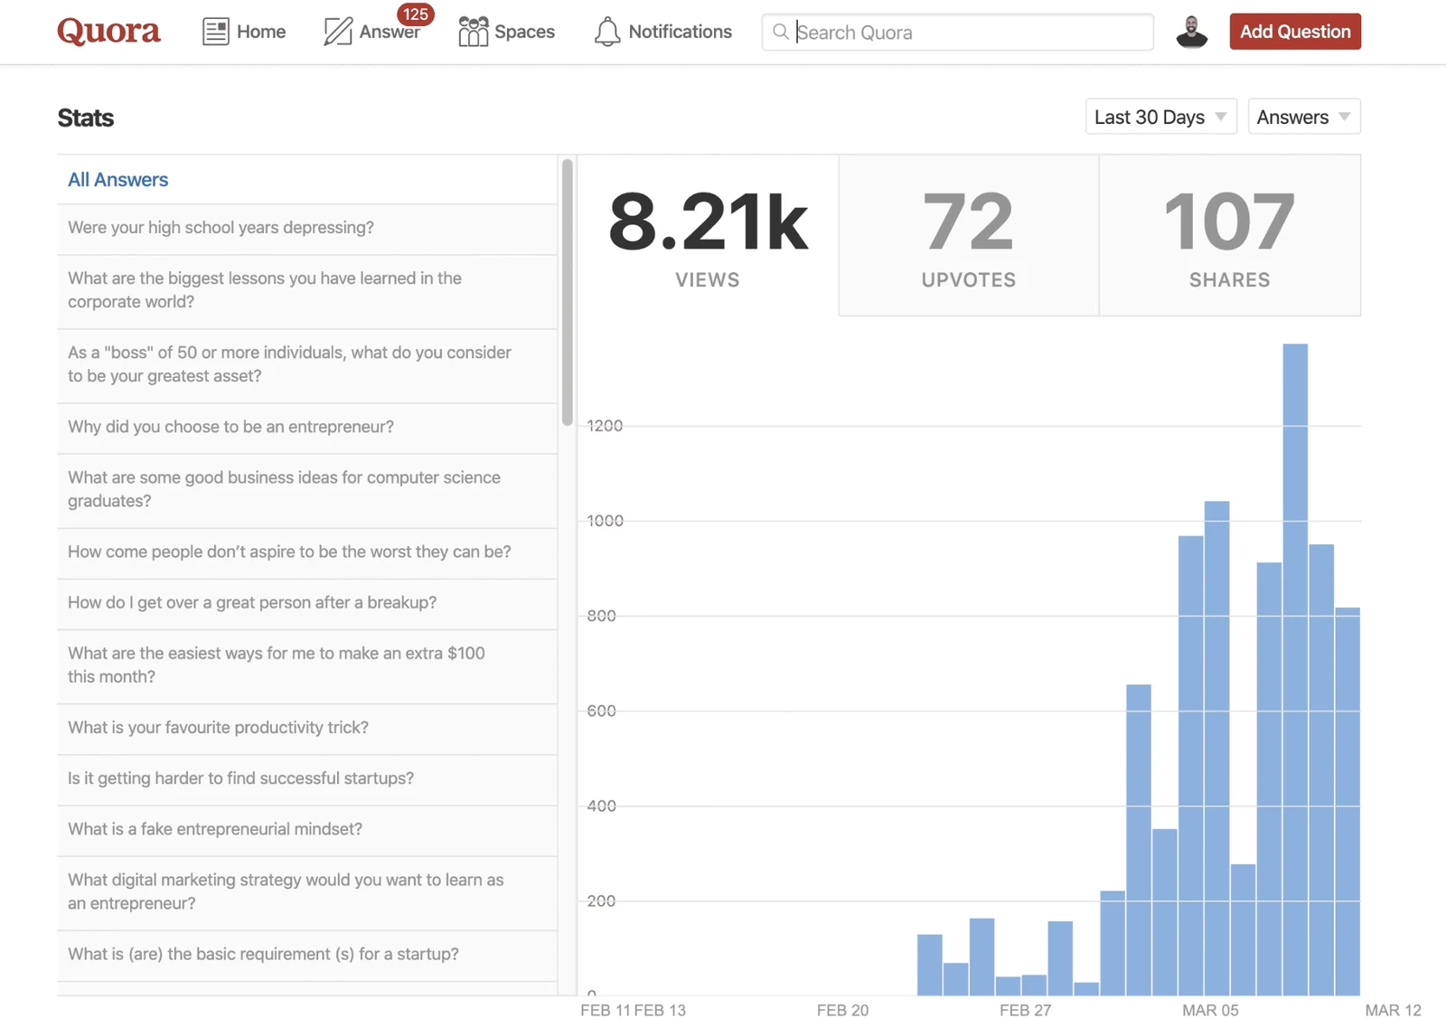Click the FEB 13 axis label
This screenshot has width=1446, height=1028.
pyautogui.click(x=660, y=1010)
